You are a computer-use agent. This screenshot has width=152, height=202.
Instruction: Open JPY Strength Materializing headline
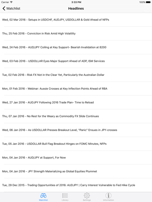[76, 171]
